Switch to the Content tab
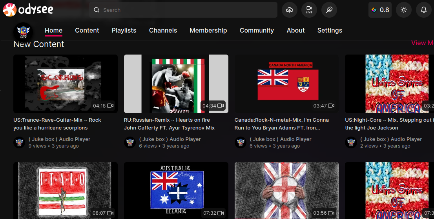Viewport: 434px width, 219px height. 87,30
